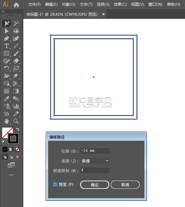Open the 对象(O) menu
Image resolution: width=185 pixels, height=207 pixels.
coord(69,4)
